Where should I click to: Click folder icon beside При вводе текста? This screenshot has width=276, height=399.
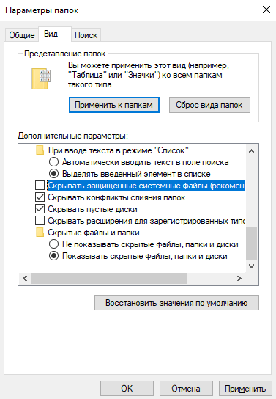(x=40, y=150)
